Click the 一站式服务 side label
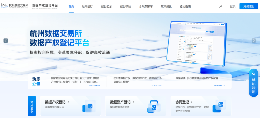The height and width of the screenshot is (118, 260). (32, 106)
